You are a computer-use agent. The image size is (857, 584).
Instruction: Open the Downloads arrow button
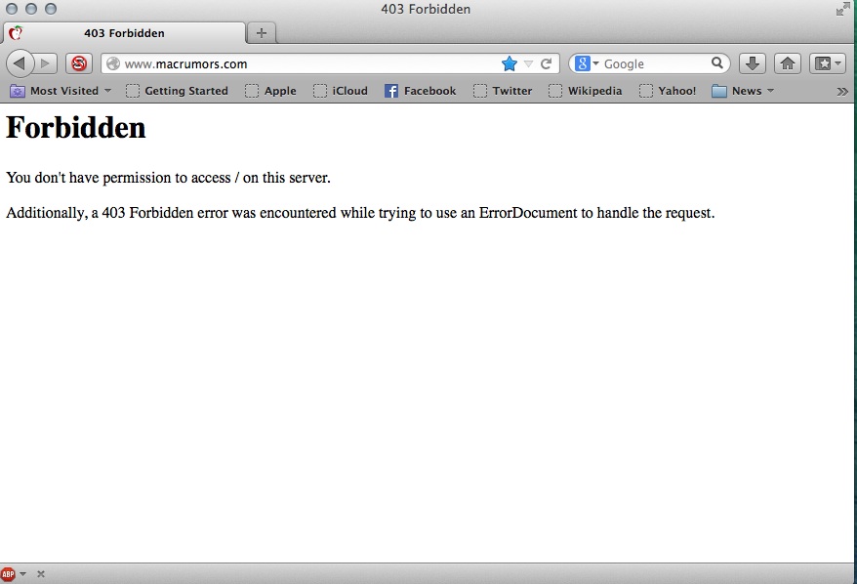click(753, 64)
